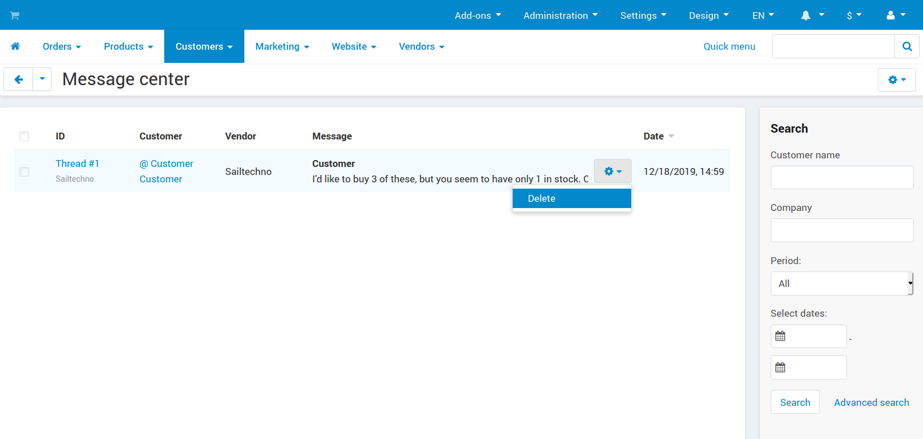
Task: Open the storefront cart icon
Action: (15, 15)
